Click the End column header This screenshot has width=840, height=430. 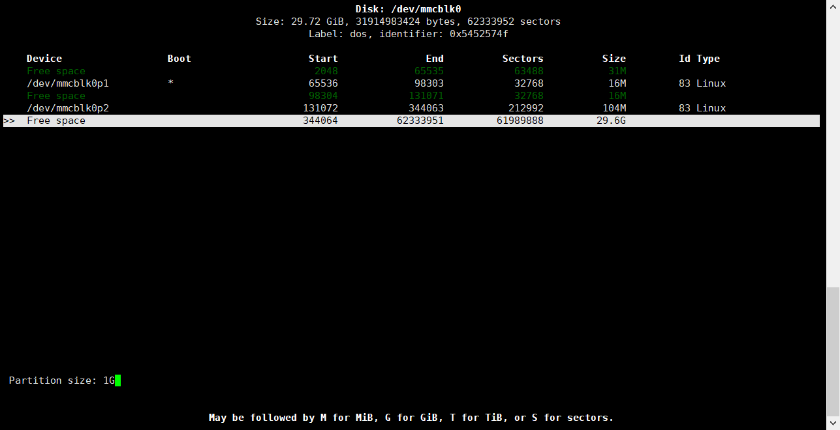(x=435, y=59)
